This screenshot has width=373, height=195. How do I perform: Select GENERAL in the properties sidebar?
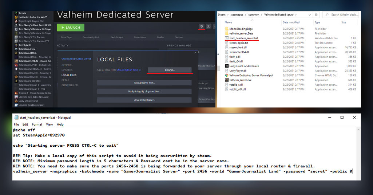tap(67, 65)
